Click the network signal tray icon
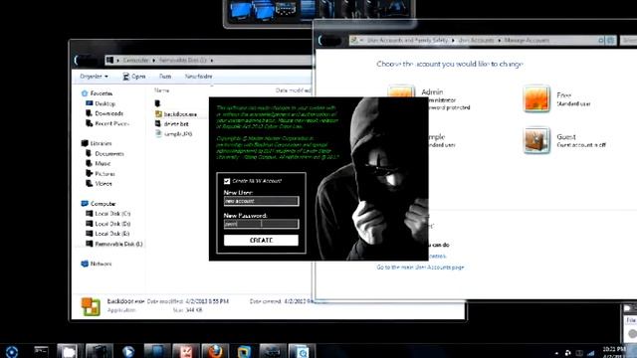Screen dimensions: 637x358 (x=591, y=354)
